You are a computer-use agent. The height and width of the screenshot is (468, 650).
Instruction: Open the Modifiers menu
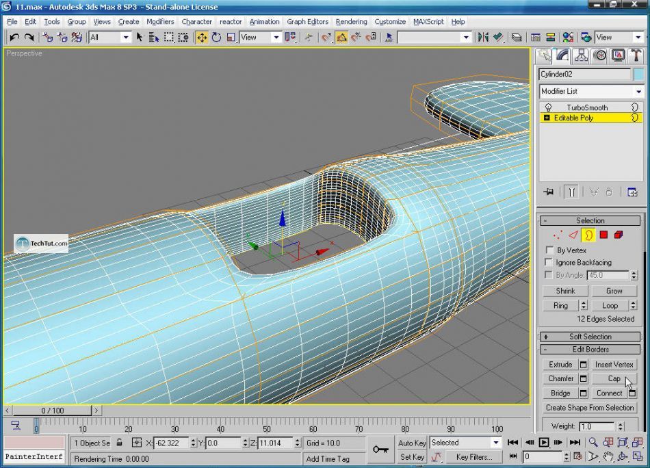(x=160, y=22)
